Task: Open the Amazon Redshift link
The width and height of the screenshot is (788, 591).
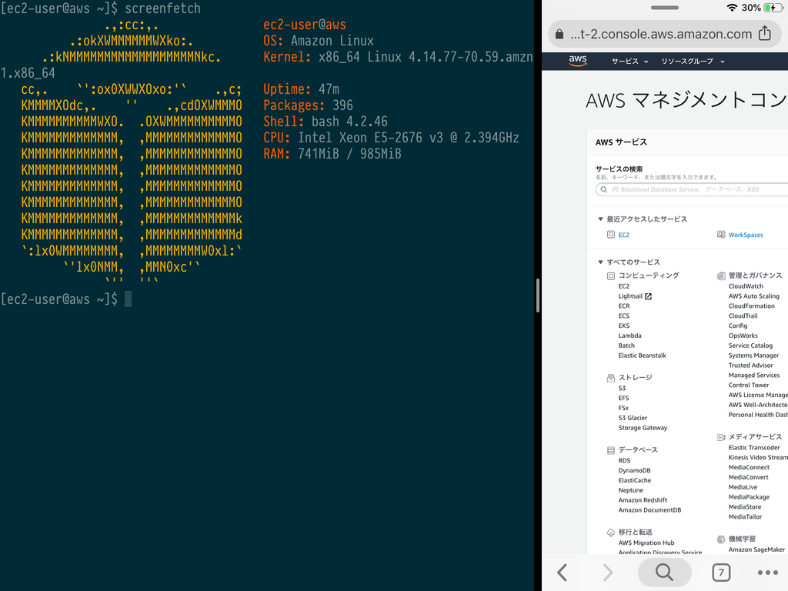Action: point(643,500)
